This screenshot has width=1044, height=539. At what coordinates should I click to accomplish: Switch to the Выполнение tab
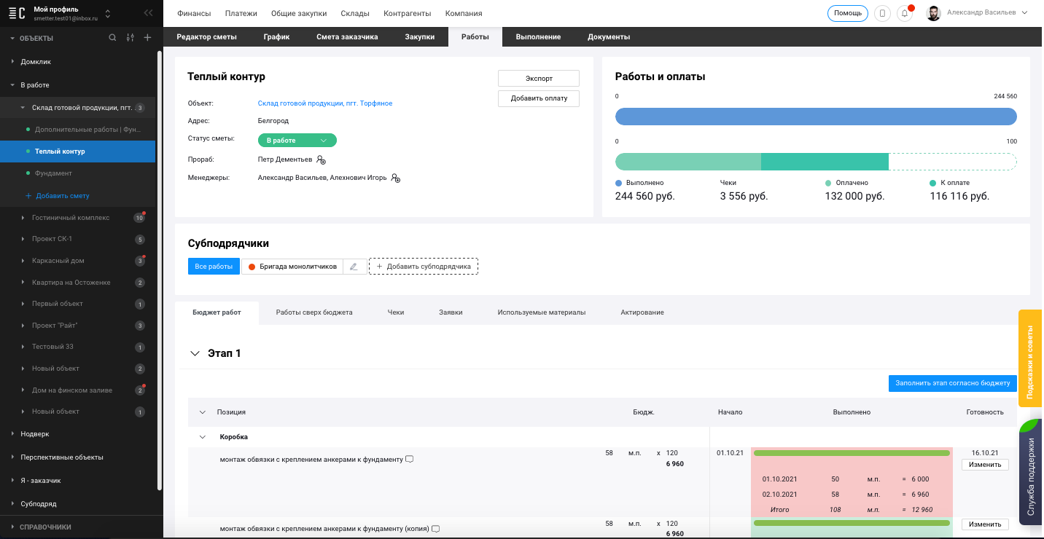pos(537,37)
